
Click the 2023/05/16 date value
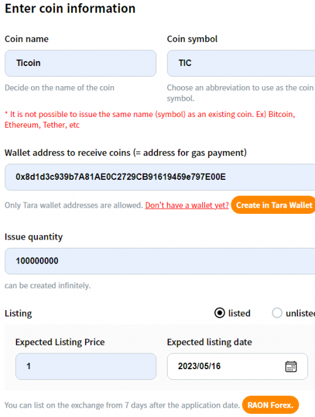(x=199, y=366)
